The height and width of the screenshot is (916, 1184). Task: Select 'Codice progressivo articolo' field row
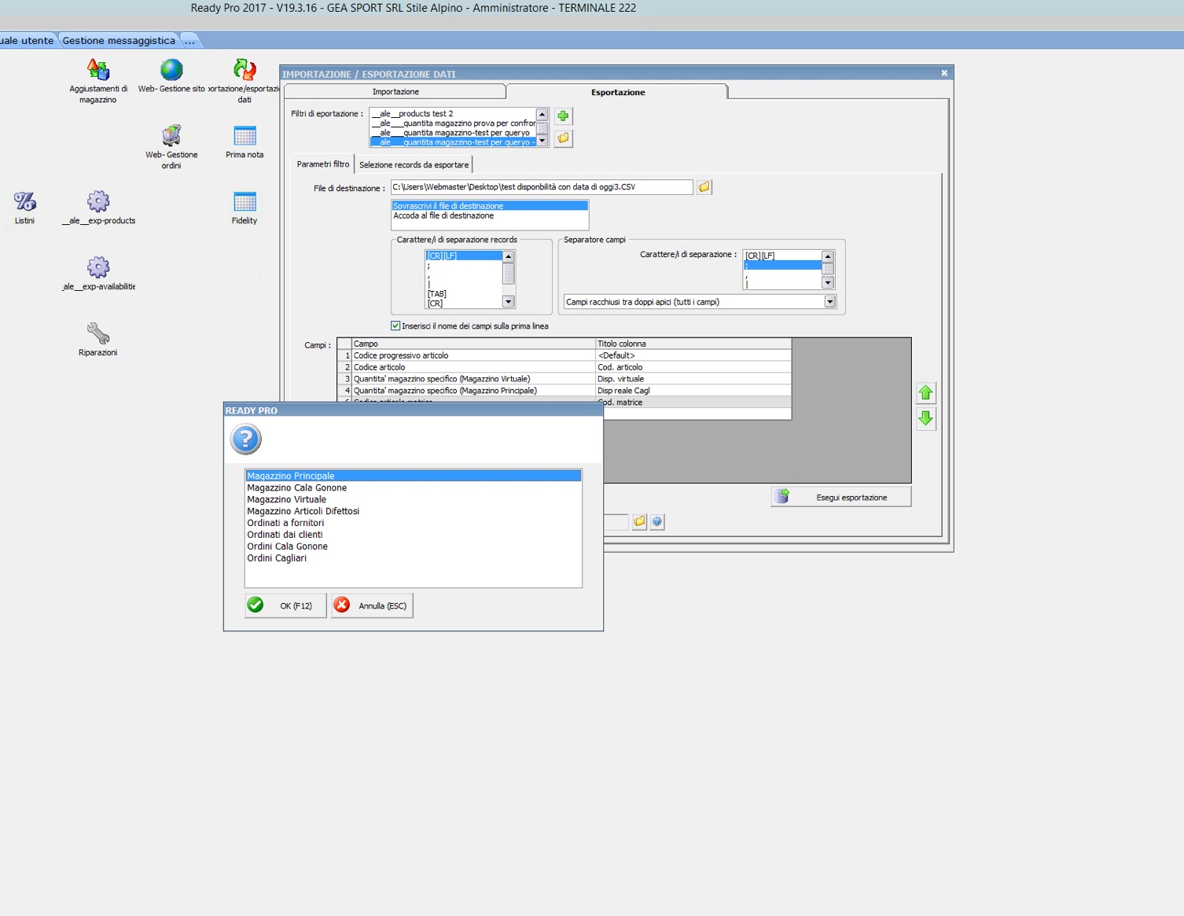tap(473, 355)
